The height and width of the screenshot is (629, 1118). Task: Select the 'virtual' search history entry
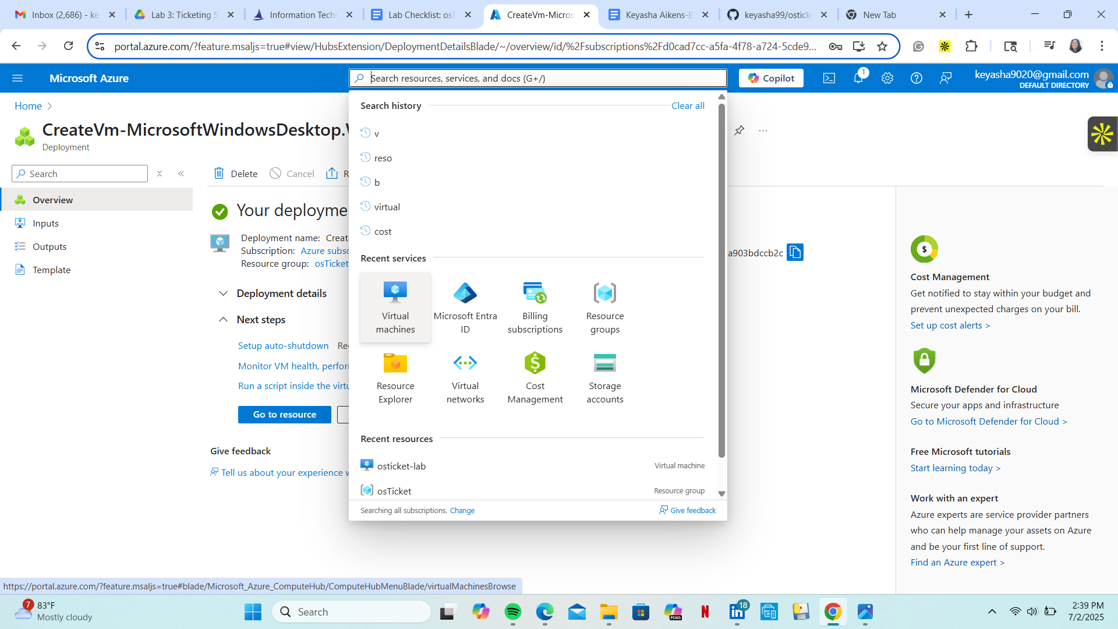532,207
